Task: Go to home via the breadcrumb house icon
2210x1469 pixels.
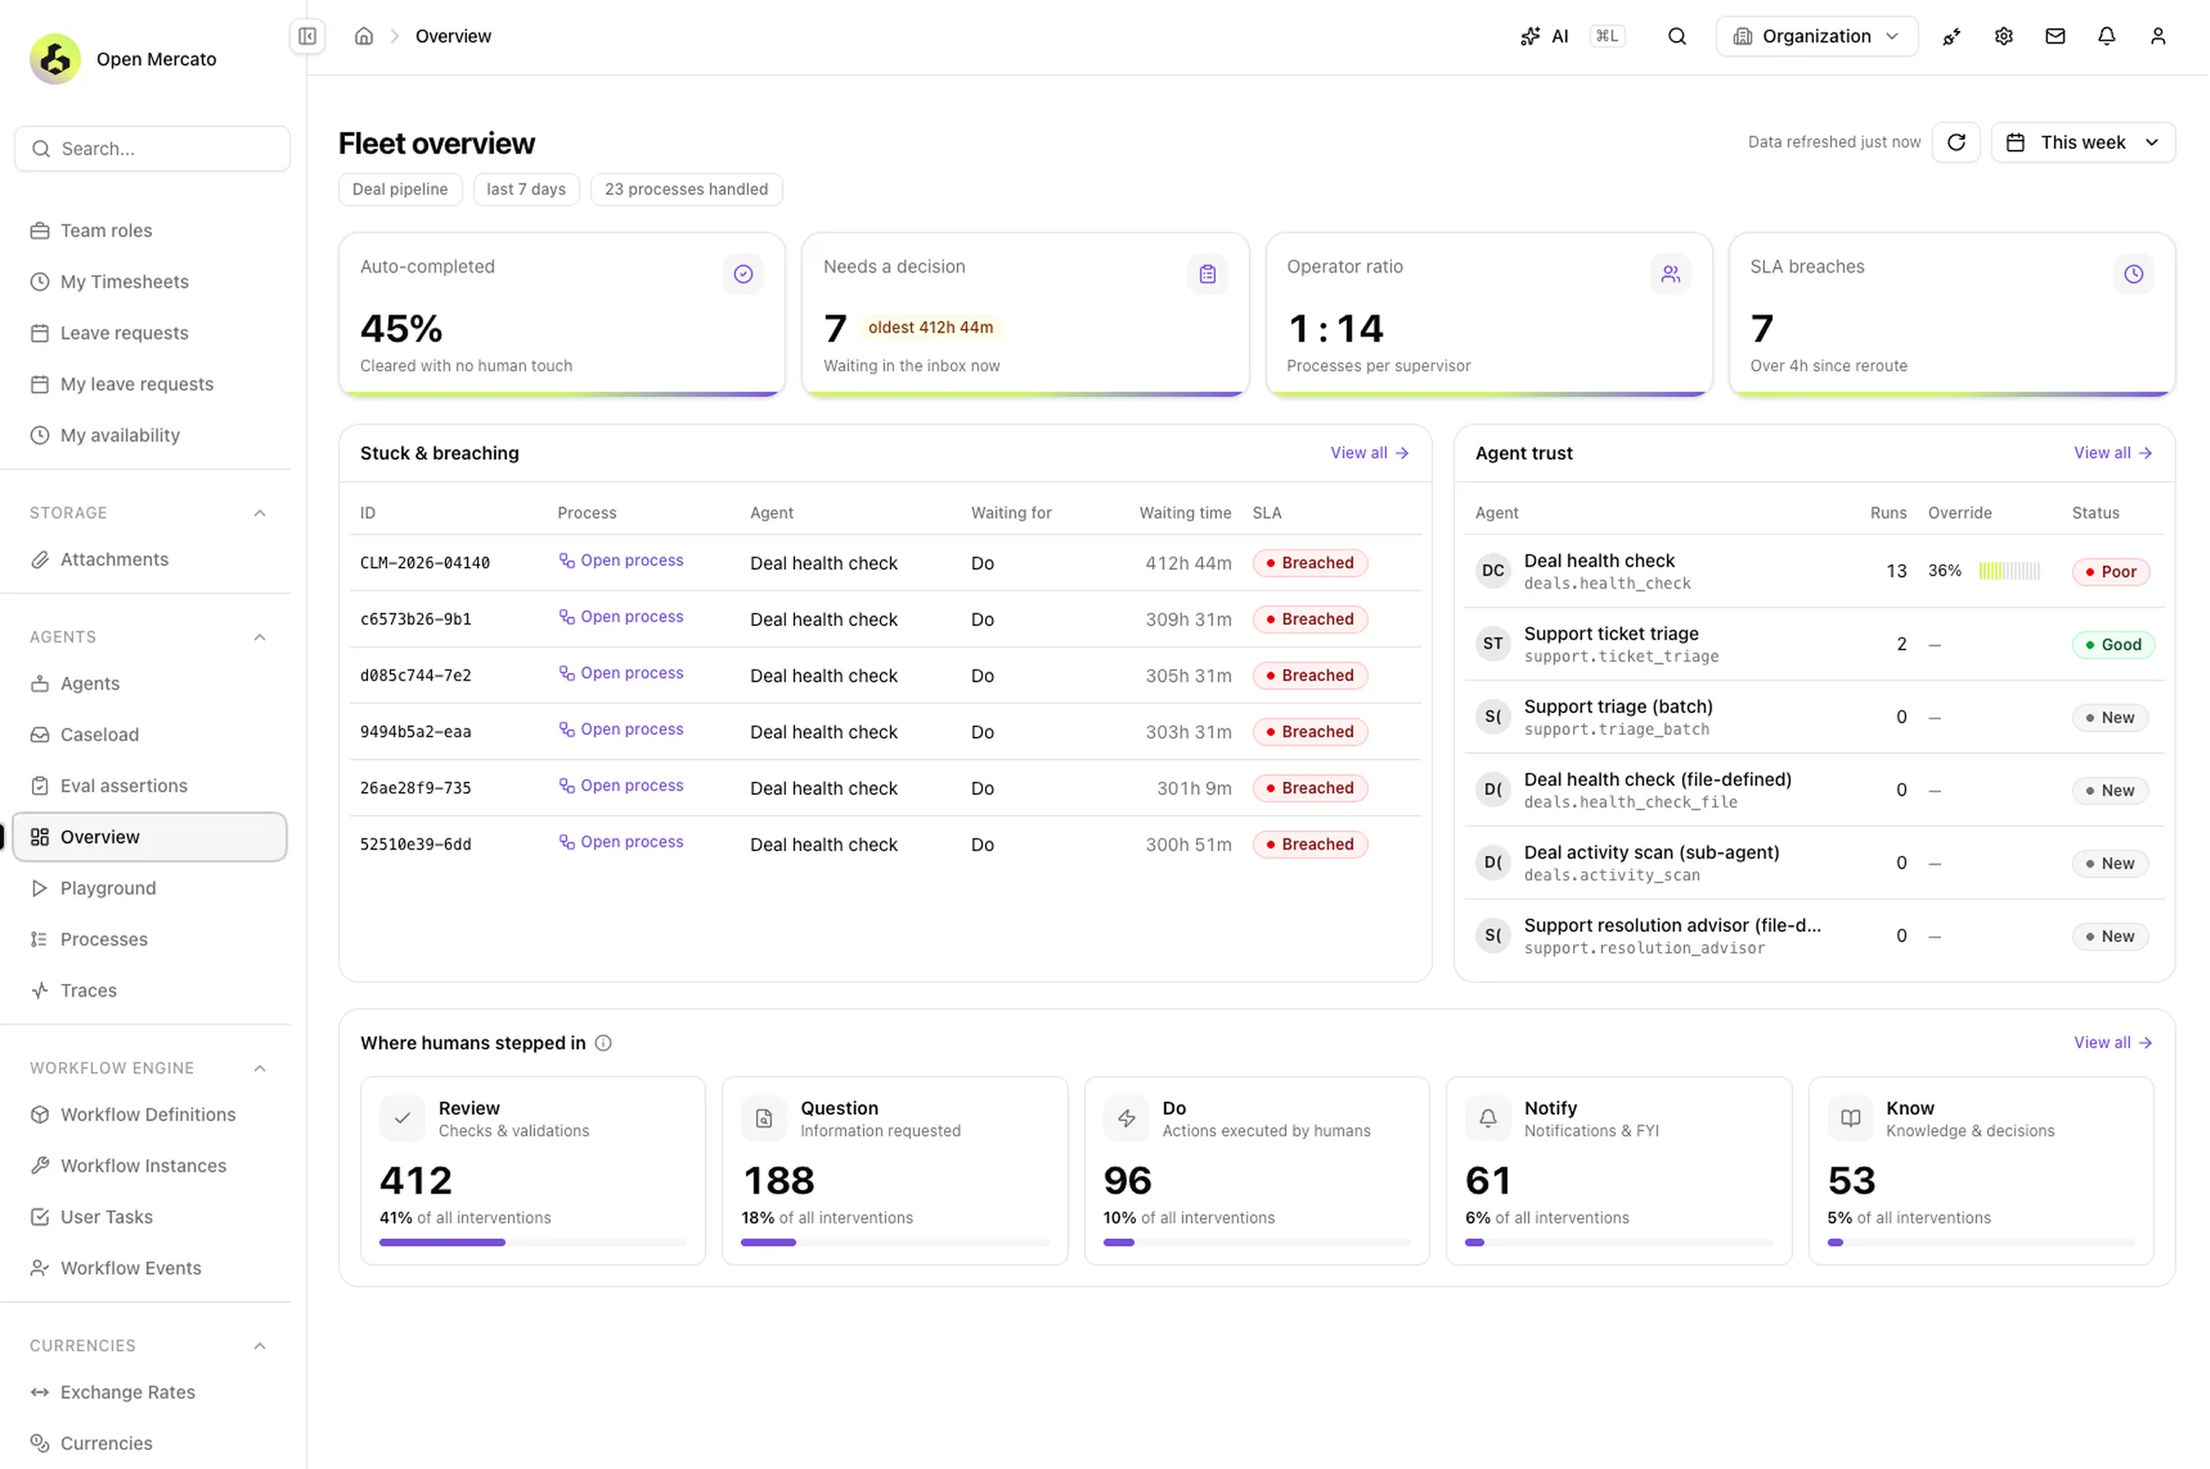Action: [363, 36]
